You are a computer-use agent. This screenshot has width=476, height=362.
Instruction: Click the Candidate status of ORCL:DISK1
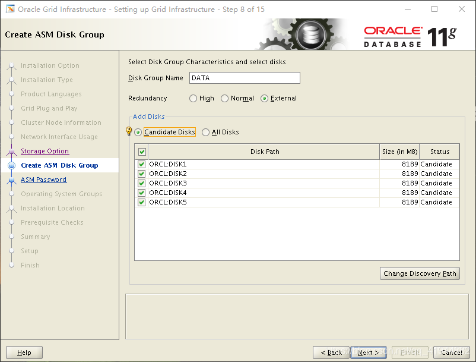(x=436, y=164)
